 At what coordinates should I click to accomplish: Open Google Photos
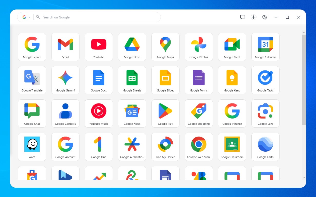(x=199, y=47)
